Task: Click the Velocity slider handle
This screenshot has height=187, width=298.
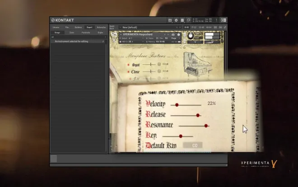Action: pyautogui.click(x=177, y=105)
